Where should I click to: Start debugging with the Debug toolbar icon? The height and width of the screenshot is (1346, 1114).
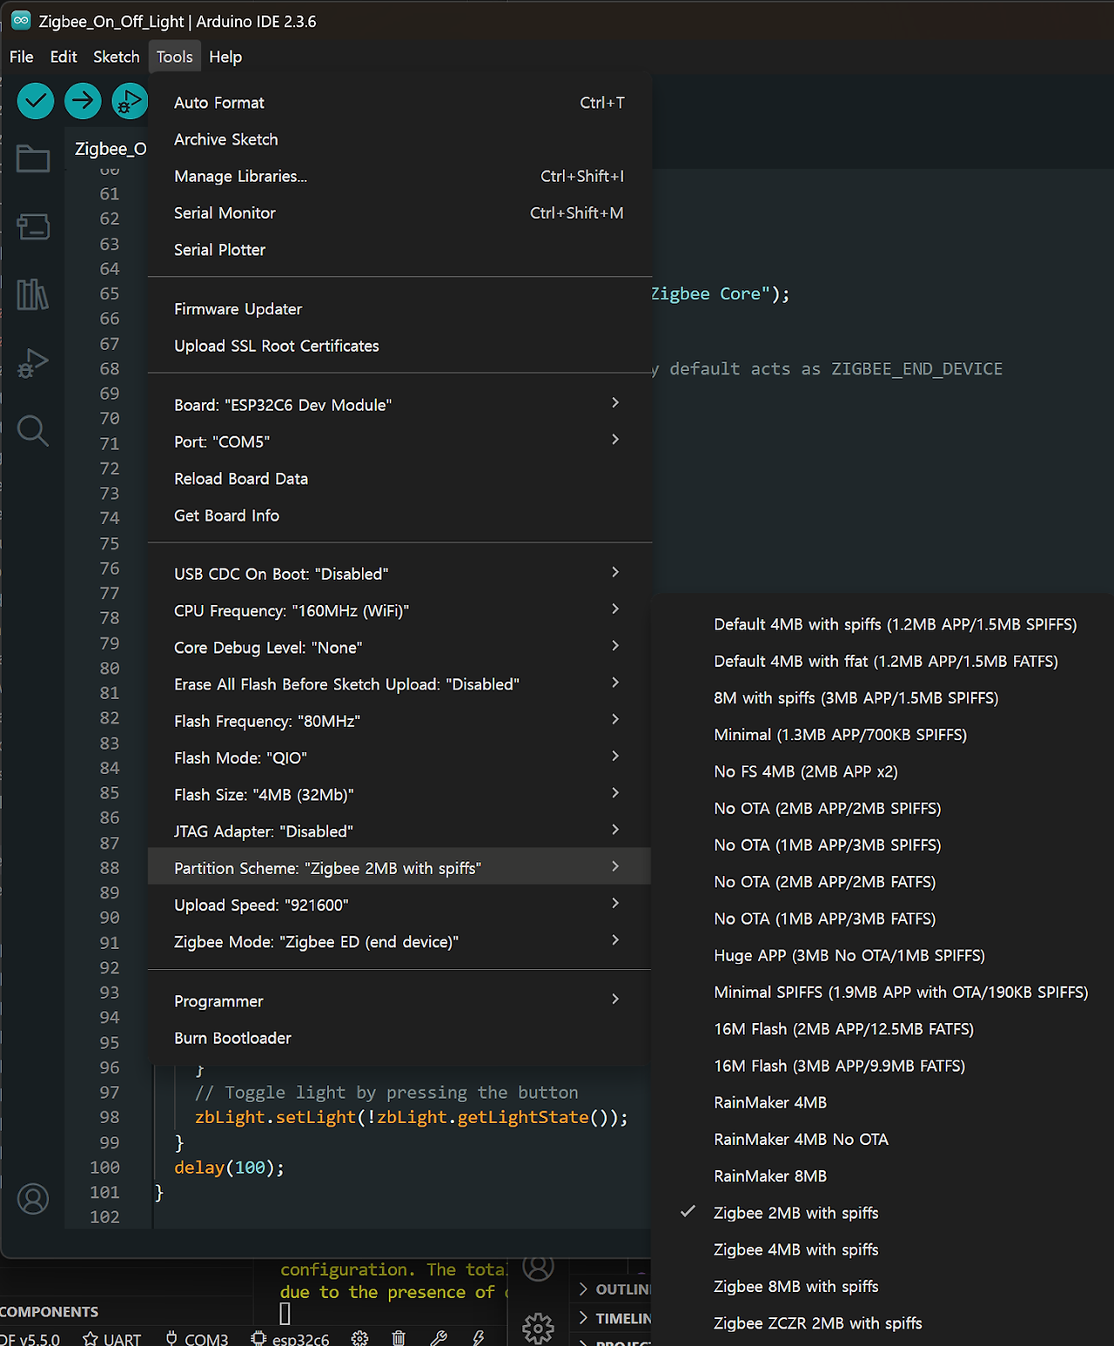click(x=130, y=101)
